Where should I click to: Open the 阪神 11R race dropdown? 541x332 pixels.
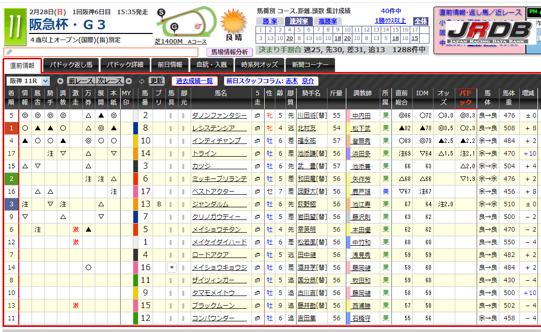click(x=28, y=81)
